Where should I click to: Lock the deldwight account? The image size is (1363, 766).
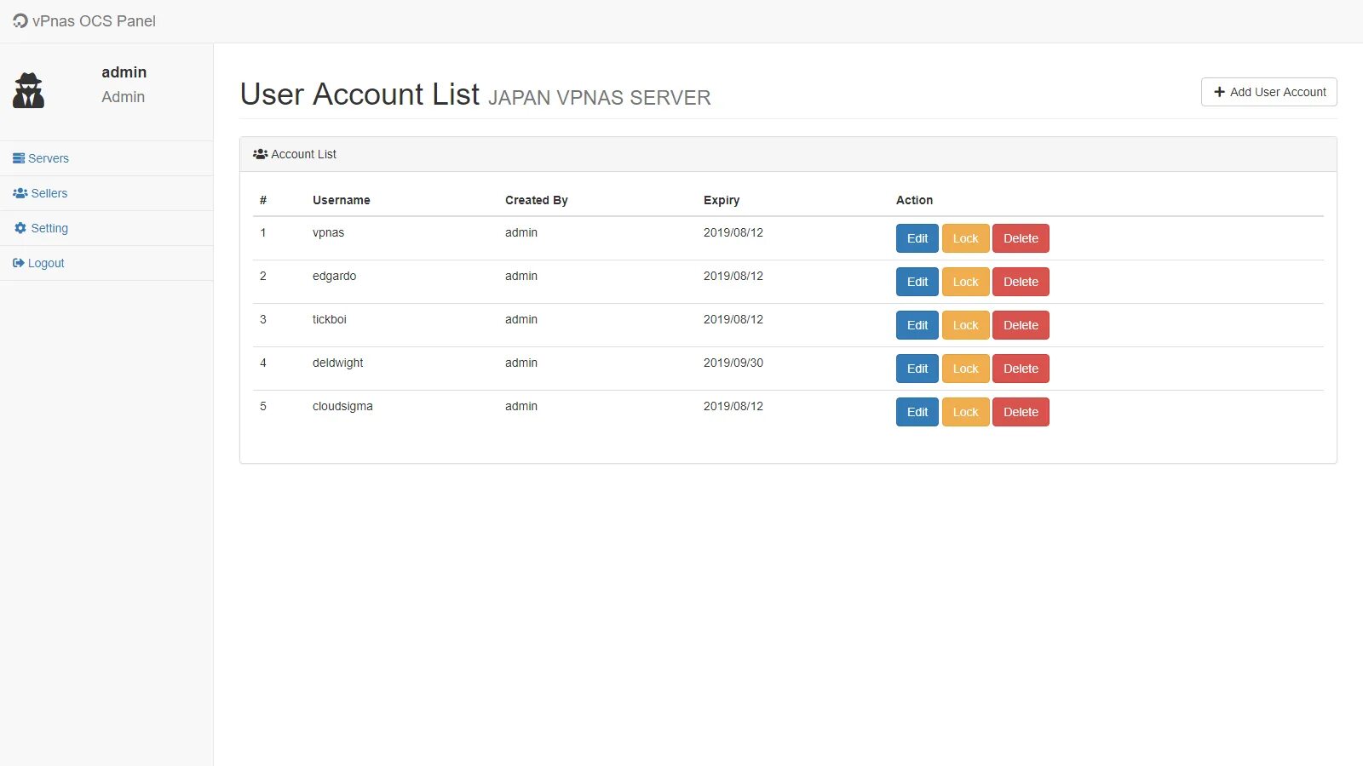coord(965,369)
